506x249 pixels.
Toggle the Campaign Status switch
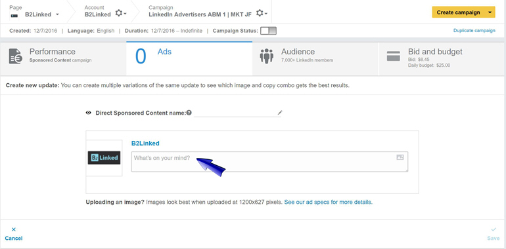coord(269,31)
